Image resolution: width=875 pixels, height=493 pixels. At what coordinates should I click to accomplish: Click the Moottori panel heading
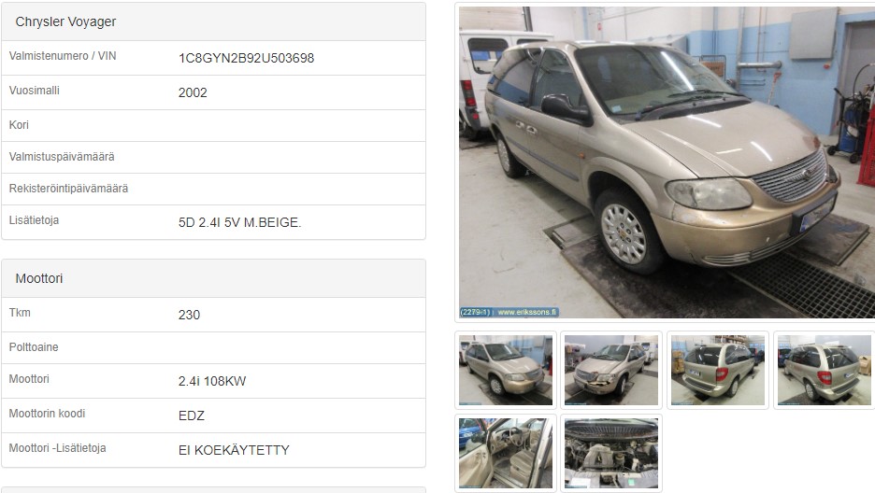pyautogui.click(x=39, y=278)
